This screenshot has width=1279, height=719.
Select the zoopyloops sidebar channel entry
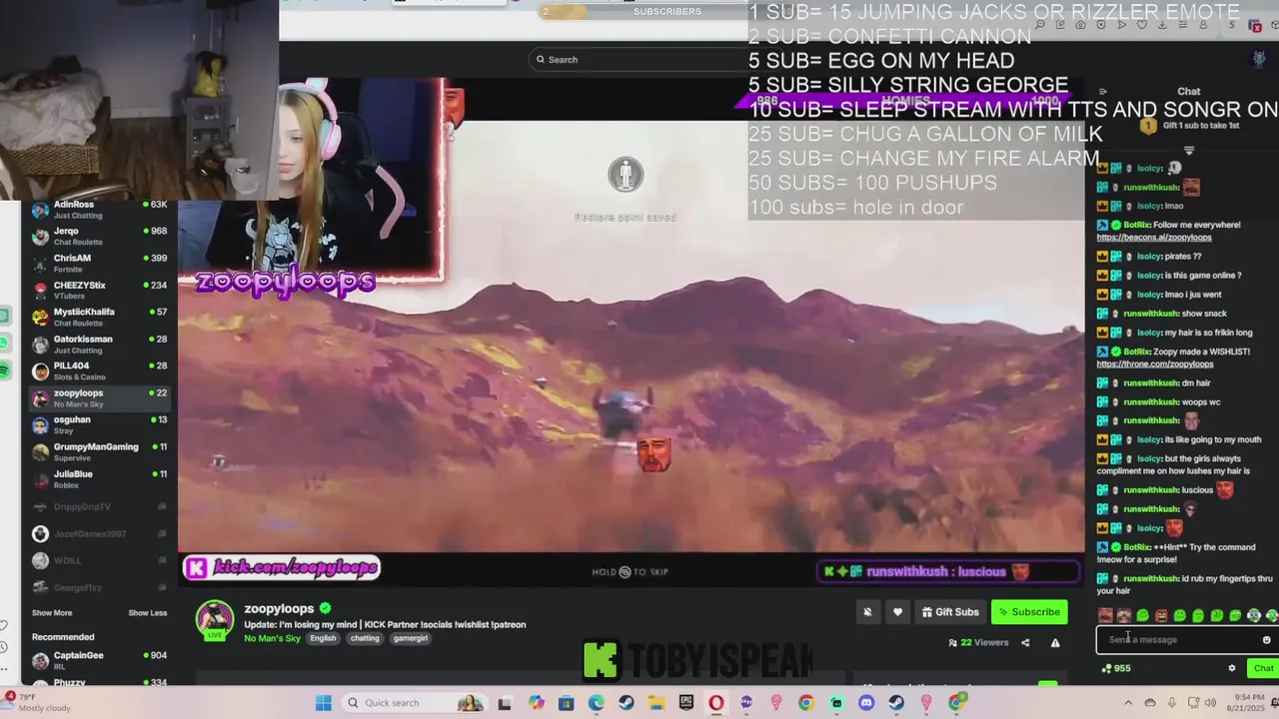pyautogui.click(x=99, y=398)
